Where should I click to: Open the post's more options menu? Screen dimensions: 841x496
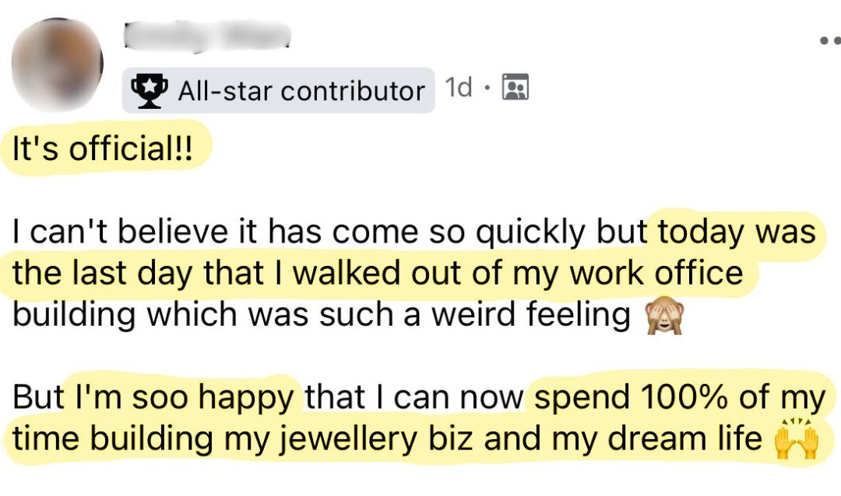[828, 40]
